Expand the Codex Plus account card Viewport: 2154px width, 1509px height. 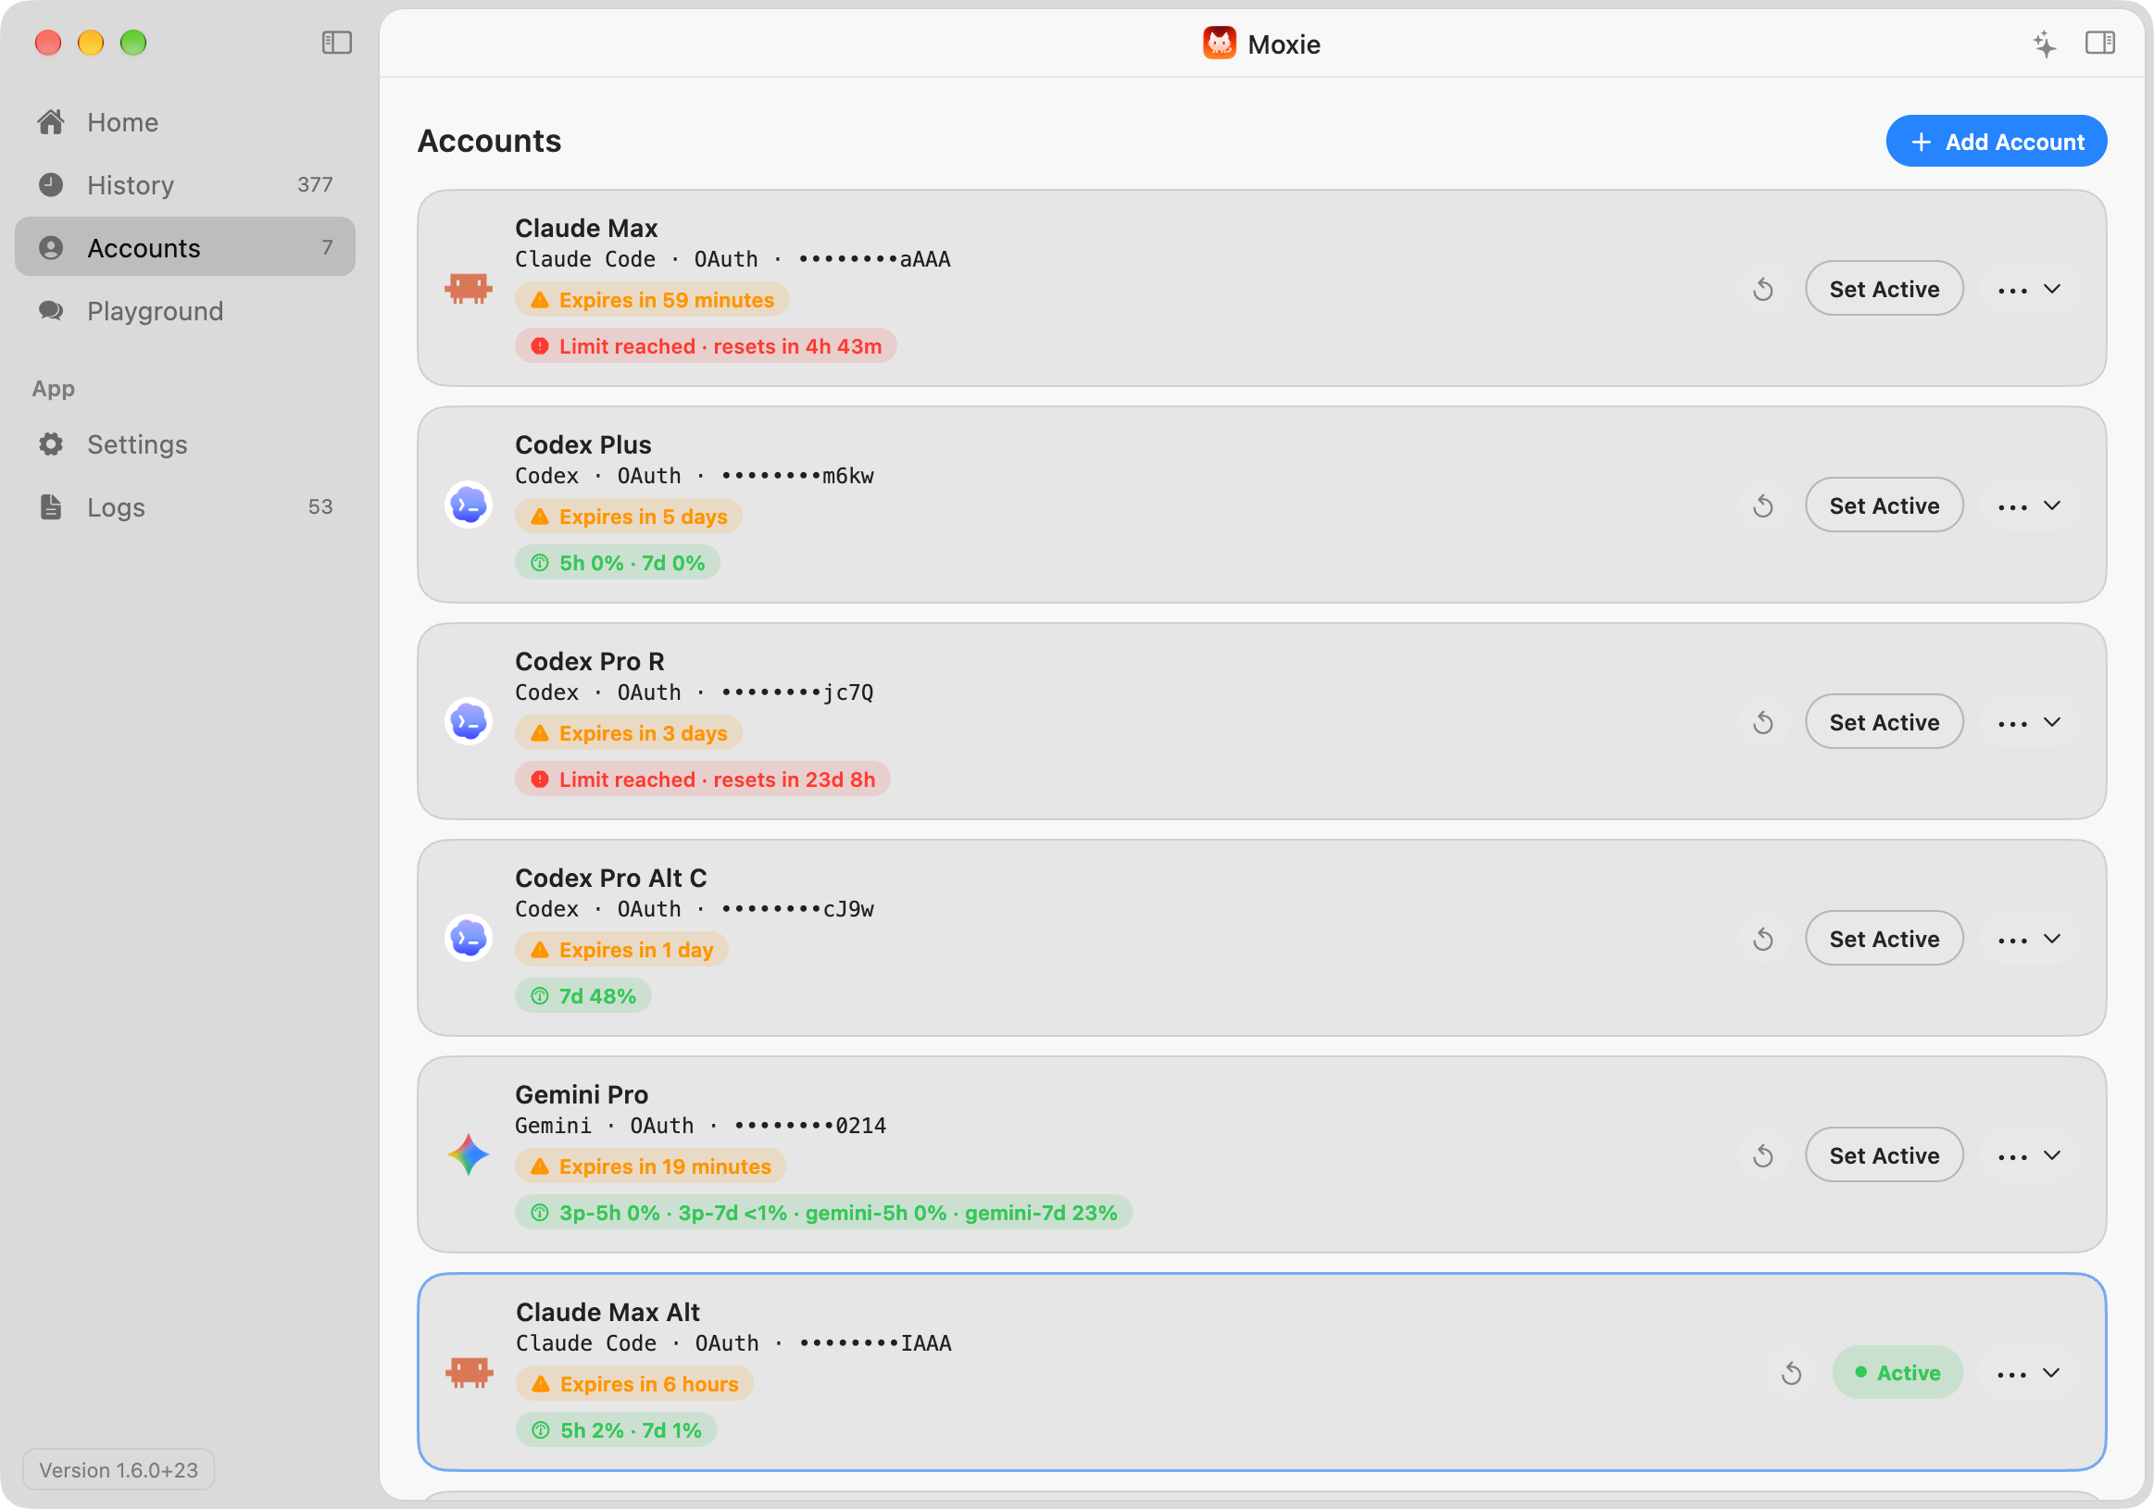click(x=2053, y=505)
